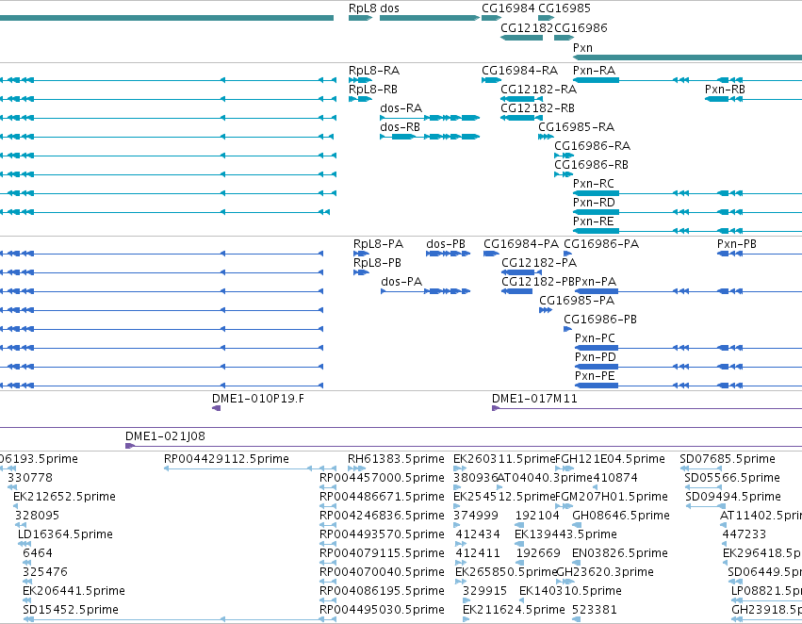This screenshot has height=624, width=802.
Task: Select the dos-PA protein label
Action: click(401, 283)
